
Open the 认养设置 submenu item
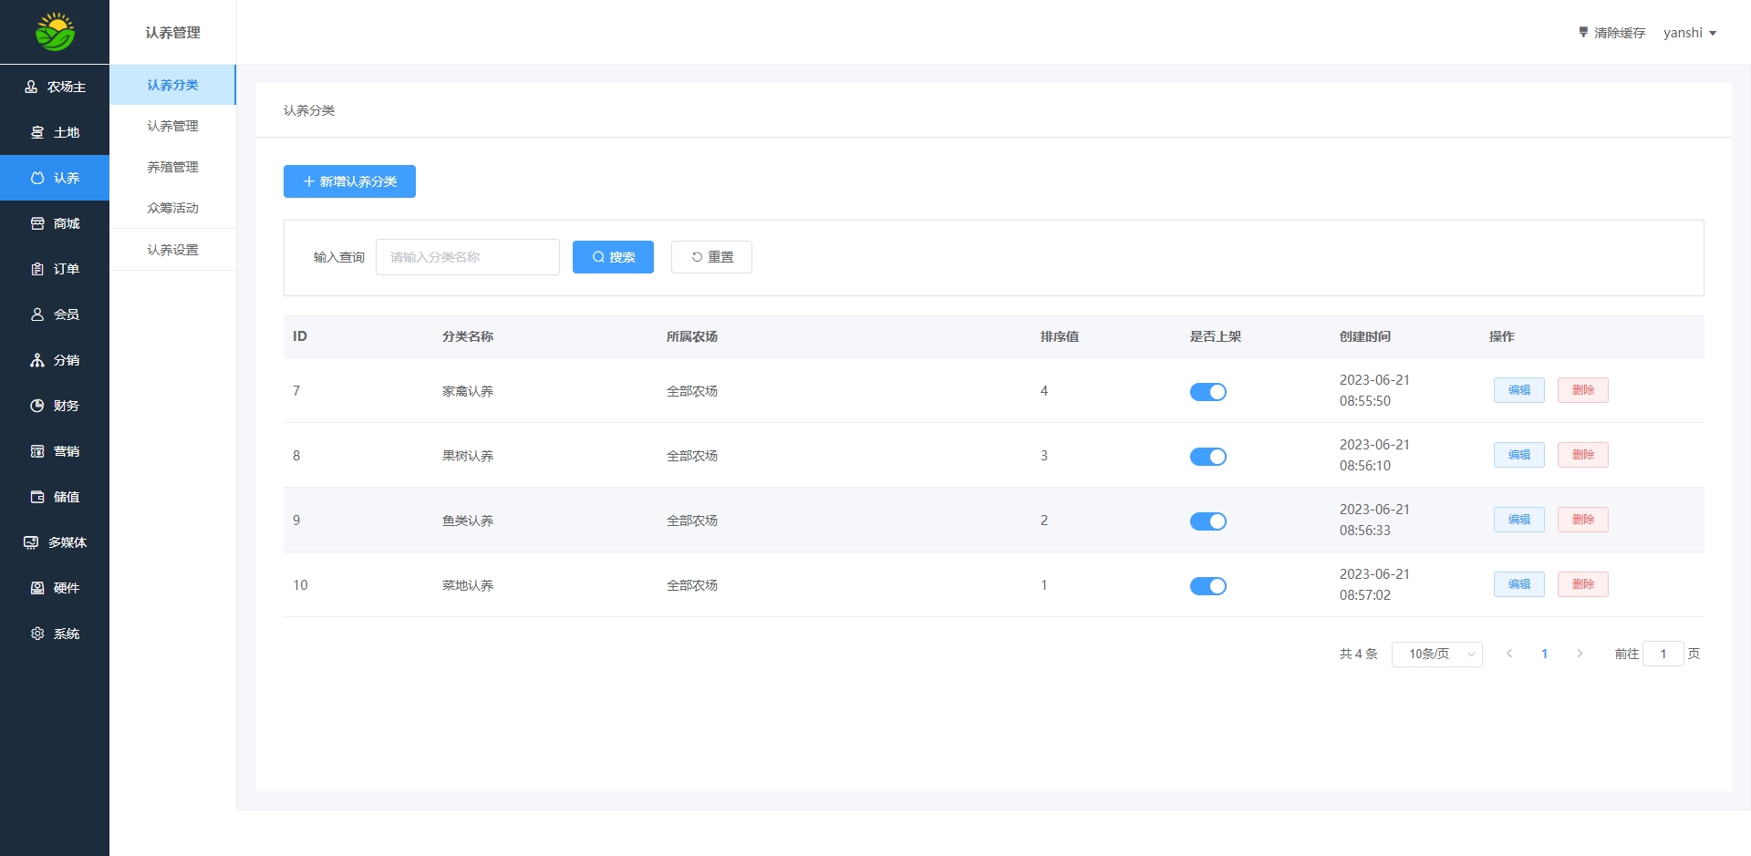tap(172, 250)
